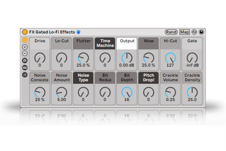This screenshot has height=151, width=226.
Task: Click the Noise Consiste knob
Action: pyautogui.click(x=40, y=92)
